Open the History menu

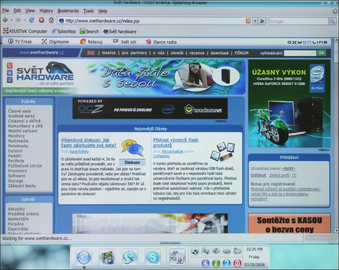pyautogui.click(x=46, y=11)
